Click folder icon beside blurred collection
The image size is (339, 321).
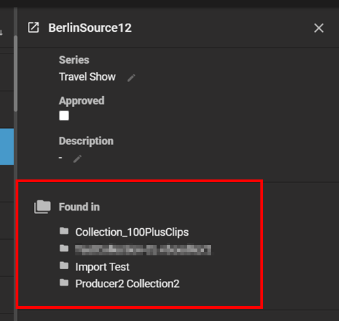click(x=64, y=249)
